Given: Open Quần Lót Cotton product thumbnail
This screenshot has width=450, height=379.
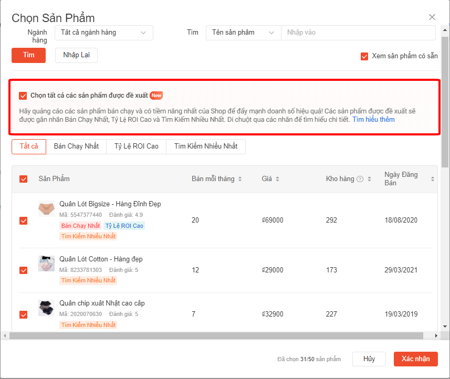Looking at the screenshot, I should (x=46, y=264).
